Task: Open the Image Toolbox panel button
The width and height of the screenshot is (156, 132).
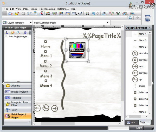Action: pyautogui.click(x=18, y=92)
